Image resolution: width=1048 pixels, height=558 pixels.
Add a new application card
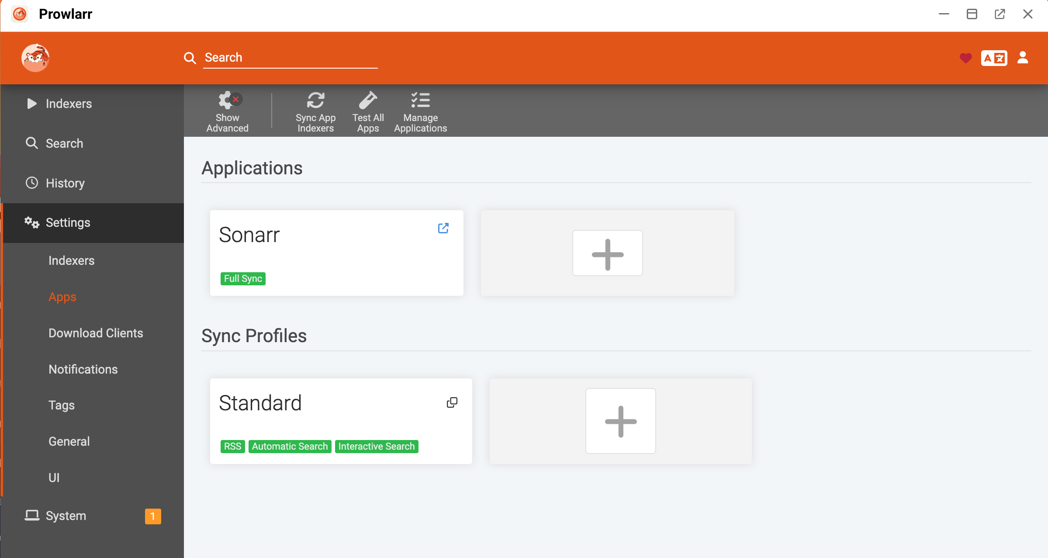pyautogui.click(x=607, y=253)
